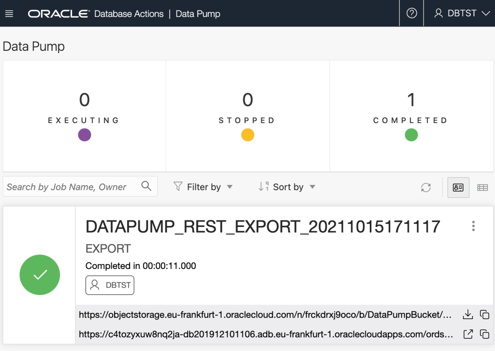Viewport: 495px width, 351px height.
Task: Click the search magnifier icon
Action: (x=146, y=186)
